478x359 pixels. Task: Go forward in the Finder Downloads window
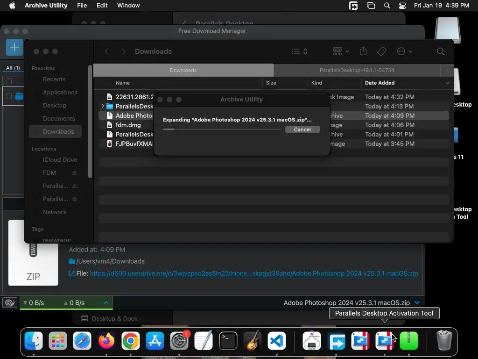click(123, 51)
